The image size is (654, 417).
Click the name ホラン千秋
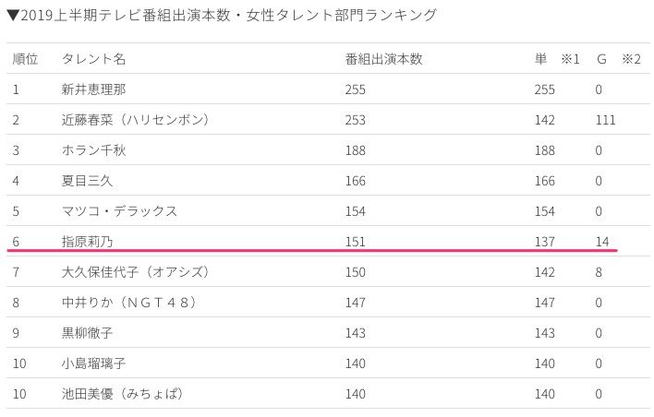[x=93, y=150]
